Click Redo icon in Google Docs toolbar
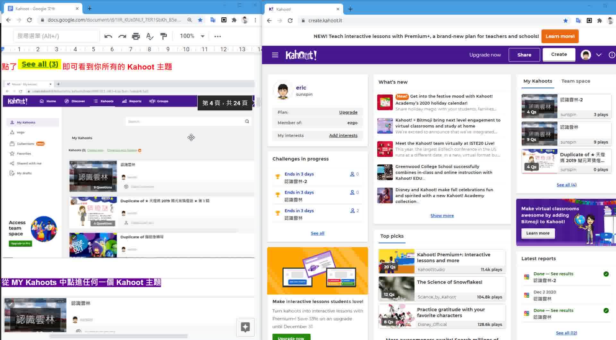 click(122, 36)
